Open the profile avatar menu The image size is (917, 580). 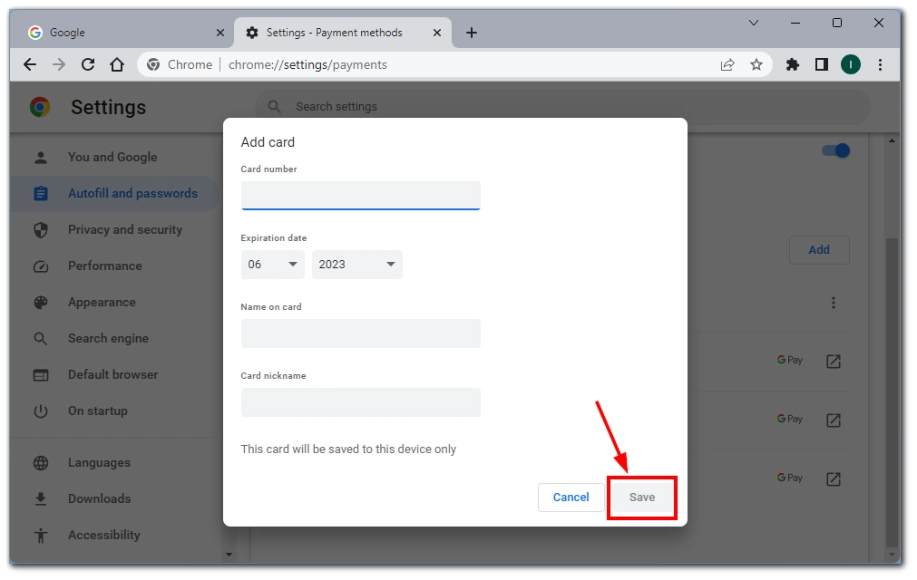[x=850, y=65]
